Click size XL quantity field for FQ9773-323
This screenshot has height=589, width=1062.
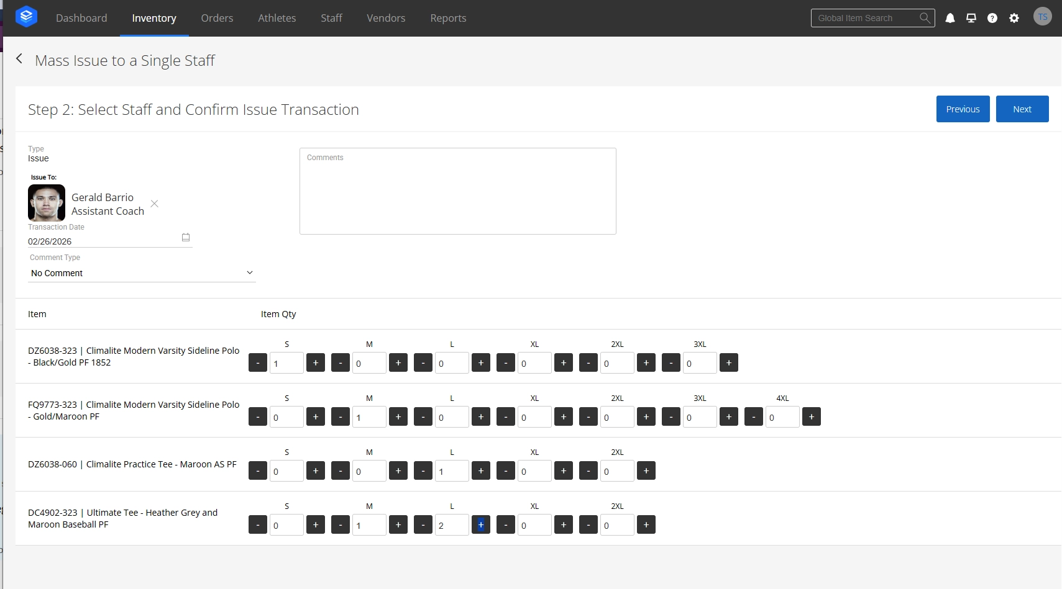coord(534,416)
